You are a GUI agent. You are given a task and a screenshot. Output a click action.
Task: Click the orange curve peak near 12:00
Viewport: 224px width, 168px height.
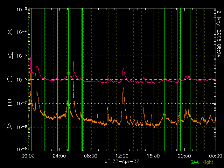click(x=123, y=88)
